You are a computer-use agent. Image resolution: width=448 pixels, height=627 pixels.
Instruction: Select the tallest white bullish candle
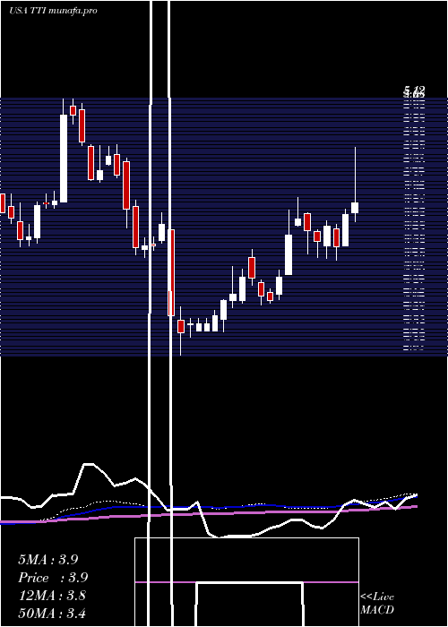pyautogui.click(x=64, y=159)
